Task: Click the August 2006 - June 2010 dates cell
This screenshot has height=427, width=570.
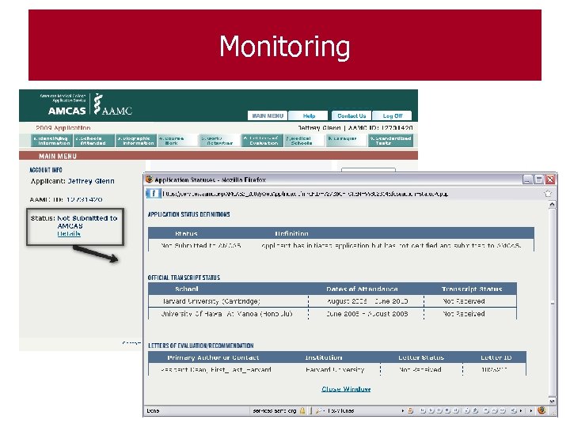Action: coord(367,301)
